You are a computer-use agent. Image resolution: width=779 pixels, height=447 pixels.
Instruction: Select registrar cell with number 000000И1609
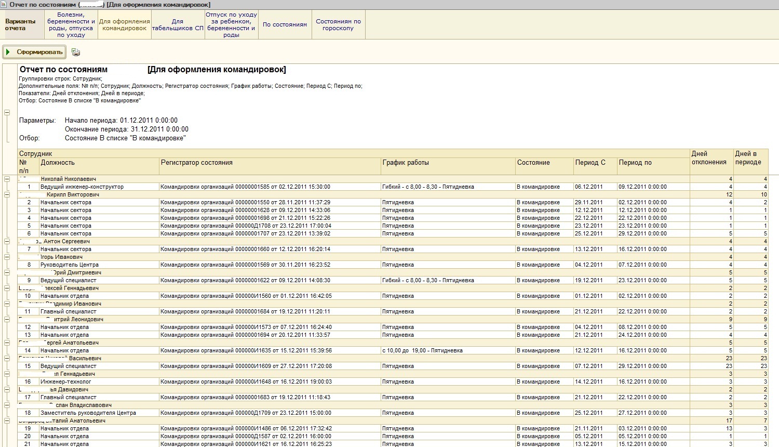tap(270, 366)
